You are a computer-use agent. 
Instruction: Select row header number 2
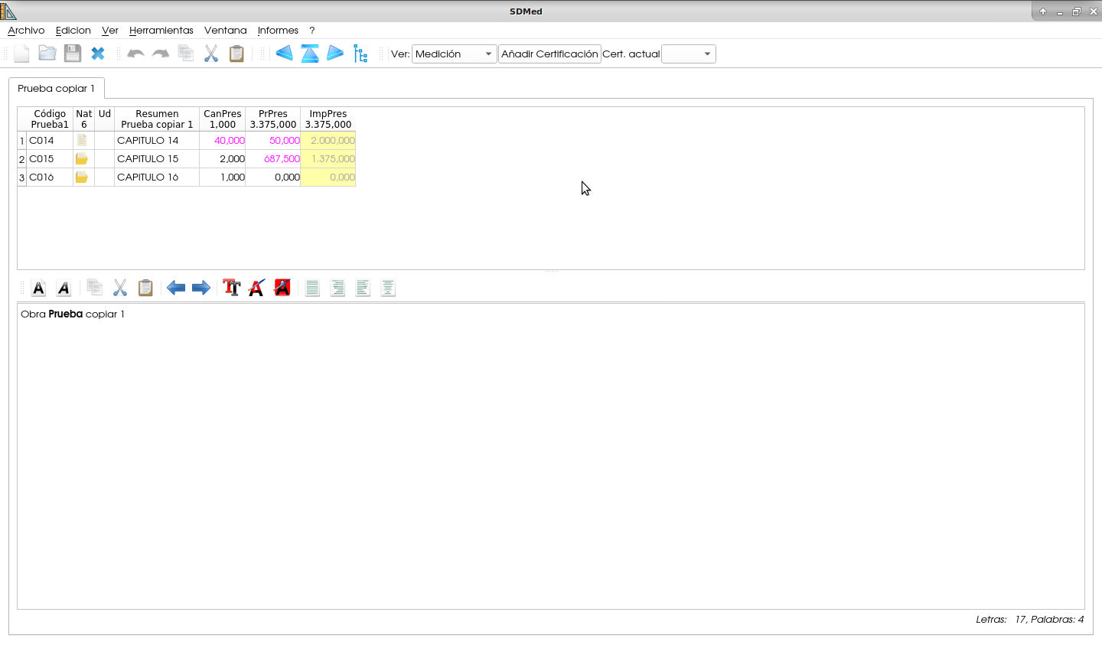[x=22, y=158]
